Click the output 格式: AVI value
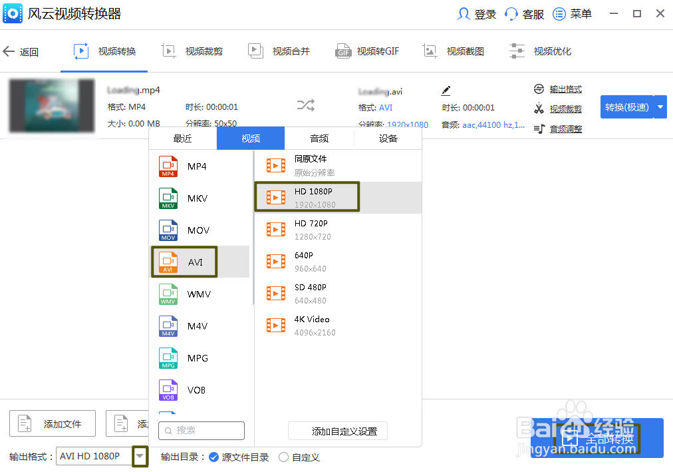Screen dimensions: 673x472 tap(386, 108)
